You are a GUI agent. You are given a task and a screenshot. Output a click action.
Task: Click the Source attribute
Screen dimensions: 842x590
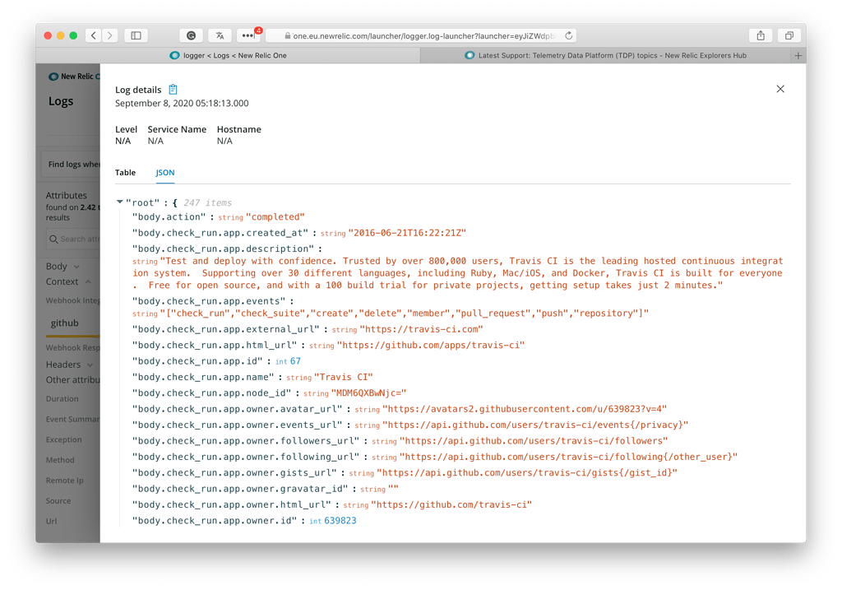tap(58, 501)
